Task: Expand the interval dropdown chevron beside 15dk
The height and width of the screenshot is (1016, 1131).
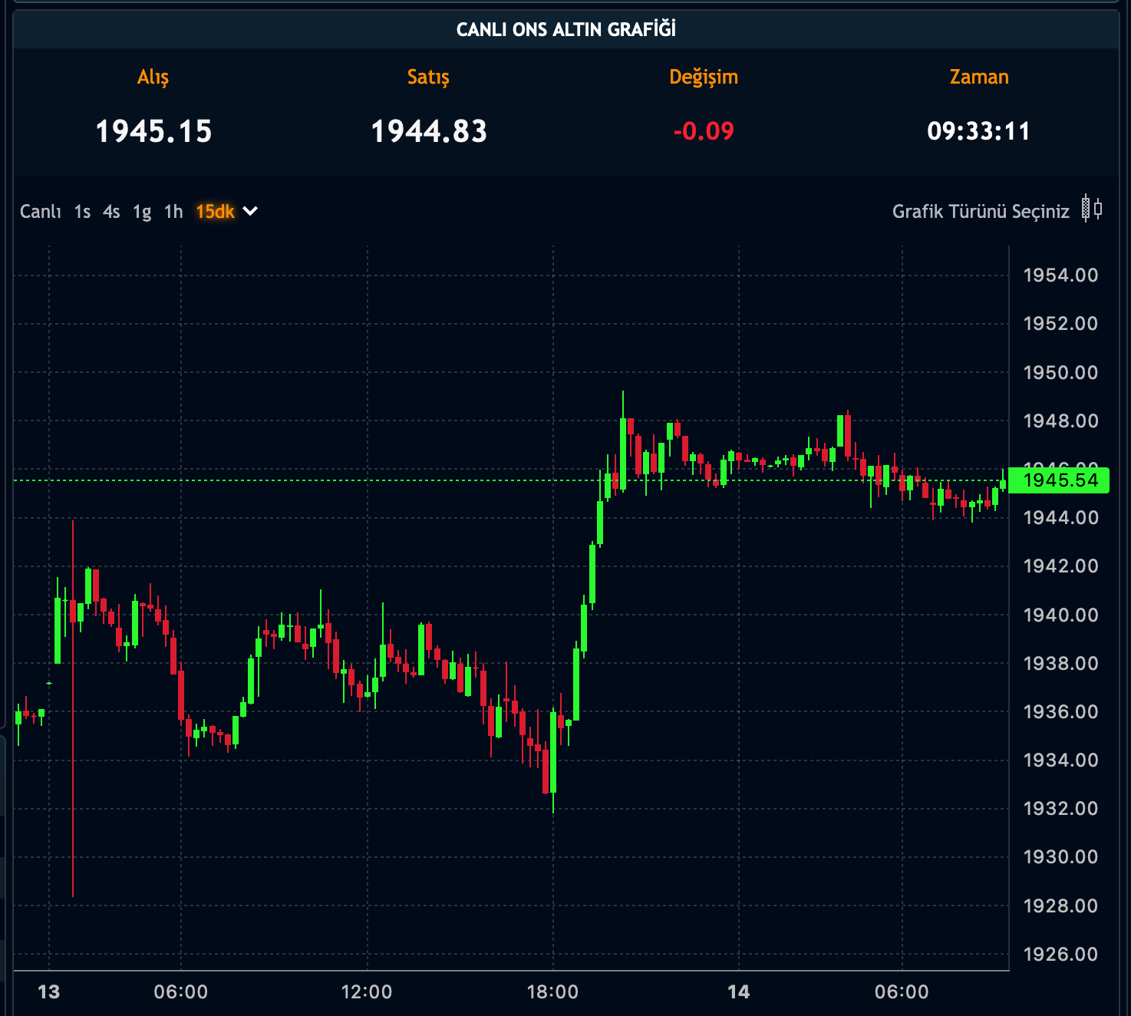Action: click(x=250, y=211)
